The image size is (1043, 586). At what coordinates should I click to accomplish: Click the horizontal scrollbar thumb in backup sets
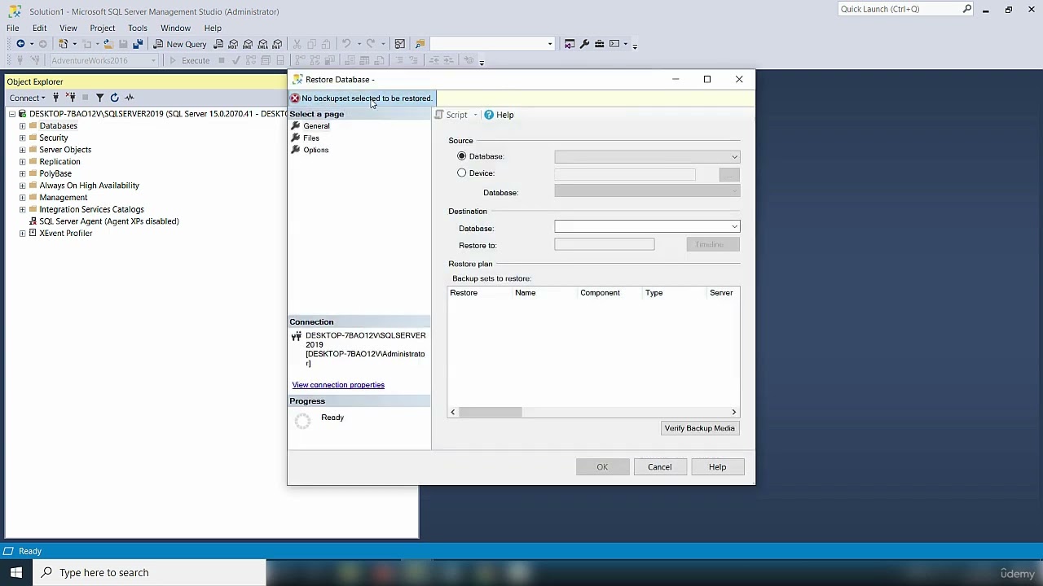[490, 412]
